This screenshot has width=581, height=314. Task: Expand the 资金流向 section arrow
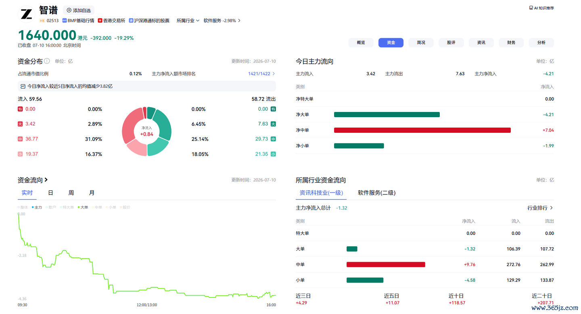coord(46,180)
